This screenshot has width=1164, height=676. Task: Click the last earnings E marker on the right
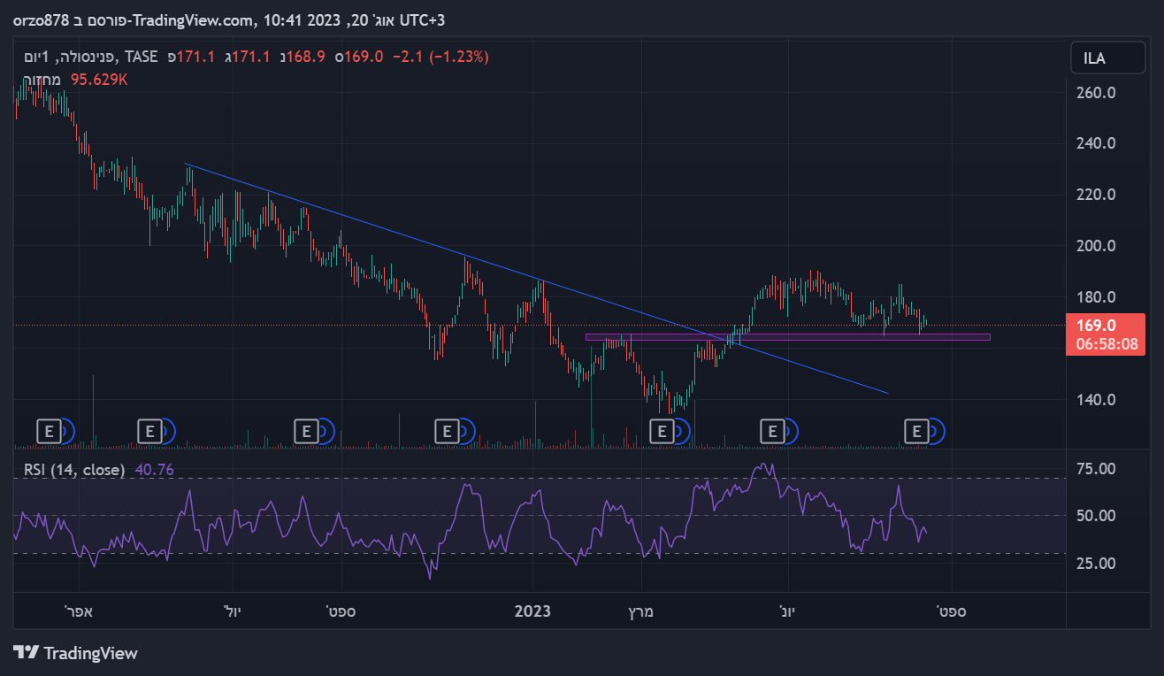point(915,432)
